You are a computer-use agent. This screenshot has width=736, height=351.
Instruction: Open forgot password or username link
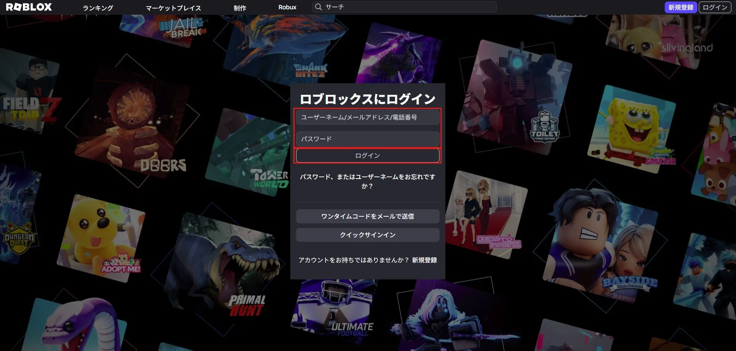point(367,181)
